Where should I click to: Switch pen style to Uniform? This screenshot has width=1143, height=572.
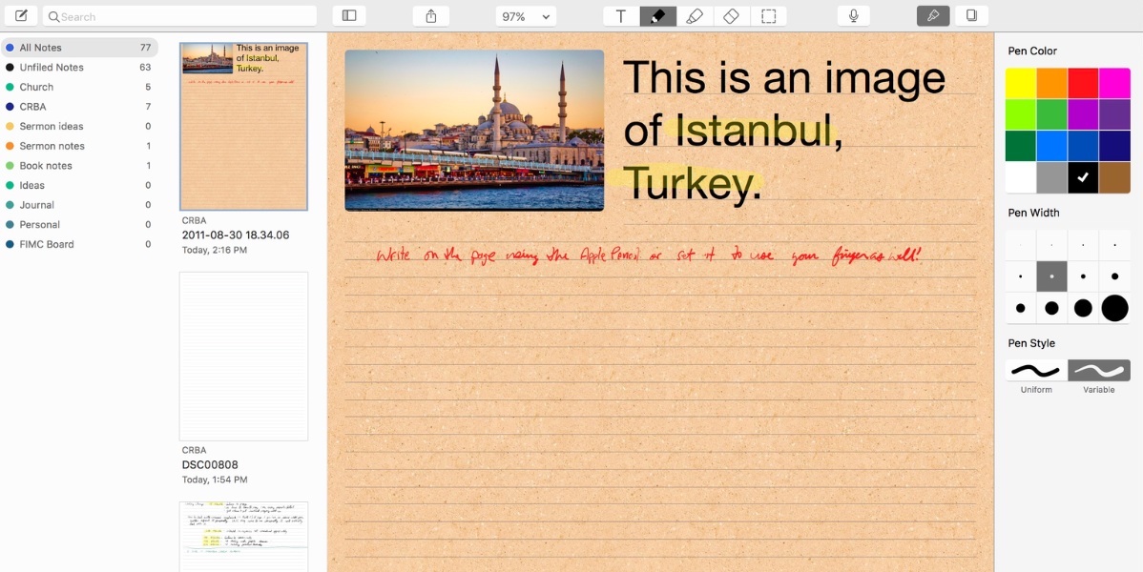point(1036,371)
